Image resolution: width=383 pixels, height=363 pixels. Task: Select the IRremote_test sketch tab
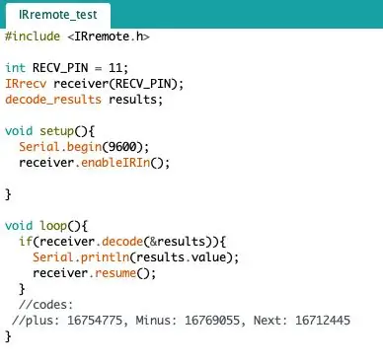[58, 15]
